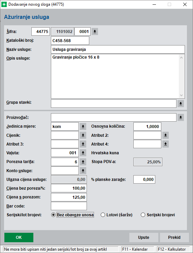
Task: Select Lotovi (šarže) radio option
Action: (x=103, y=215)
